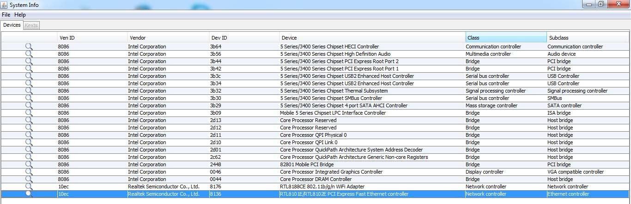The height and width of the screenshot is (204, 631).
Task: Select 'Mobile 5 Series Chipset LPC Interface Controller'
Action: 372,113
